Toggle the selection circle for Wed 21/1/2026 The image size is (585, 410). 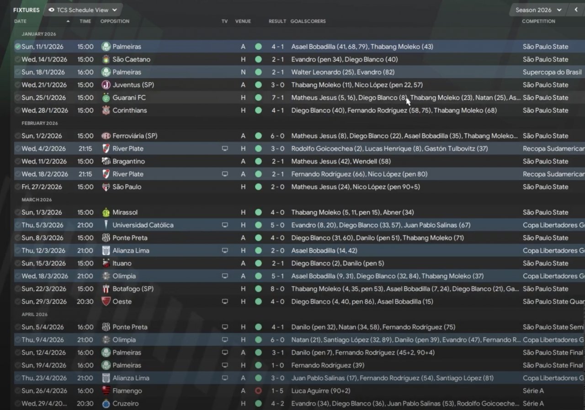click(x=17, y=85)
